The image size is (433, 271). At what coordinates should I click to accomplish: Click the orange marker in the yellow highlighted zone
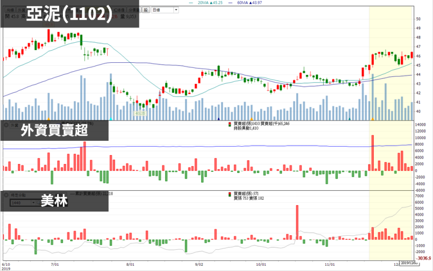372,119
